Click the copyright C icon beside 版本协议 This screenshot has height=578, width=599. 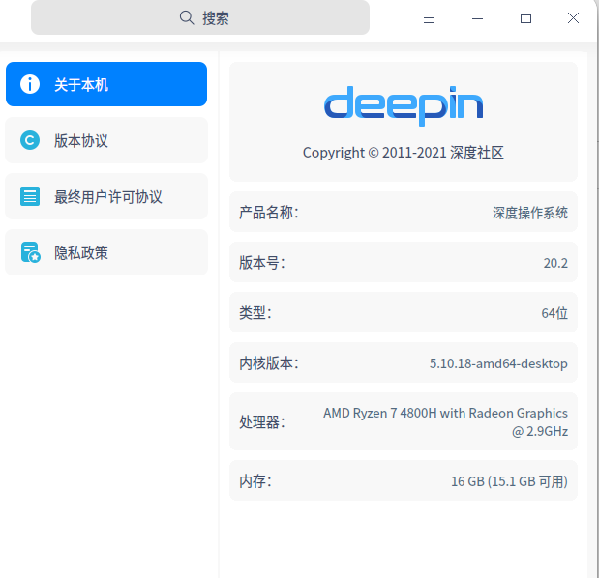pos(30,140)
